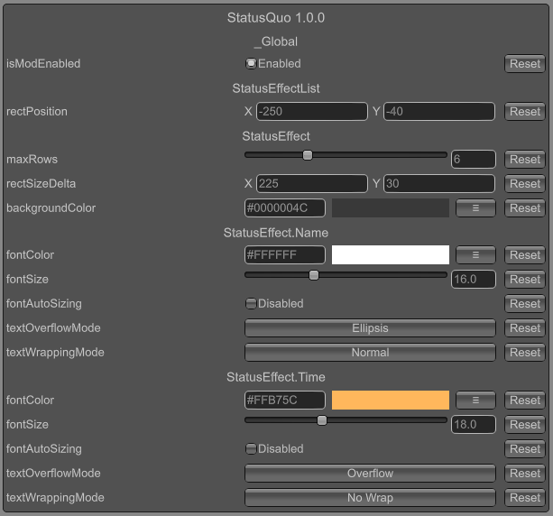Open backgroundColor color picker menu icon
The image size is (553, 516).
tap(475, 208)
